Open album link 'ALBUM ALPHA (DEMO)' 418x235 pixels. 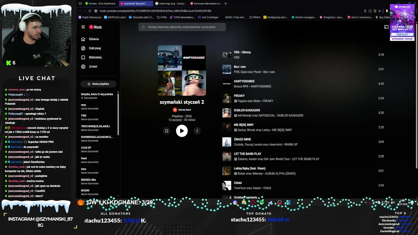pyautogui.click(x=280, y=174)
